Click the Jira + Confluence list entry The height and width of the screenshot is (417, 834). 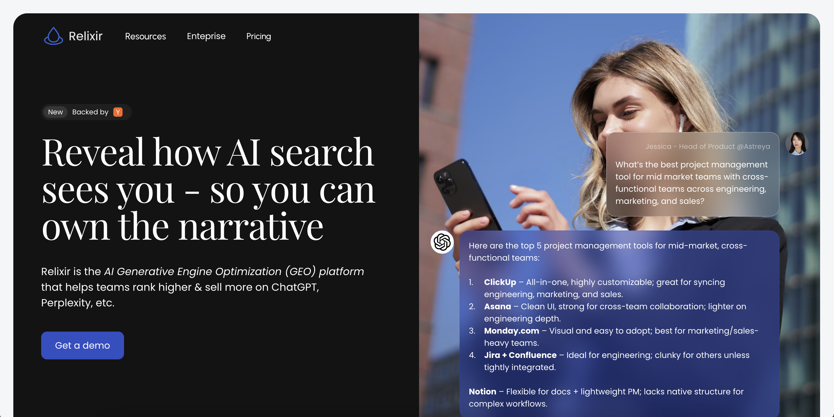(609, 361)
